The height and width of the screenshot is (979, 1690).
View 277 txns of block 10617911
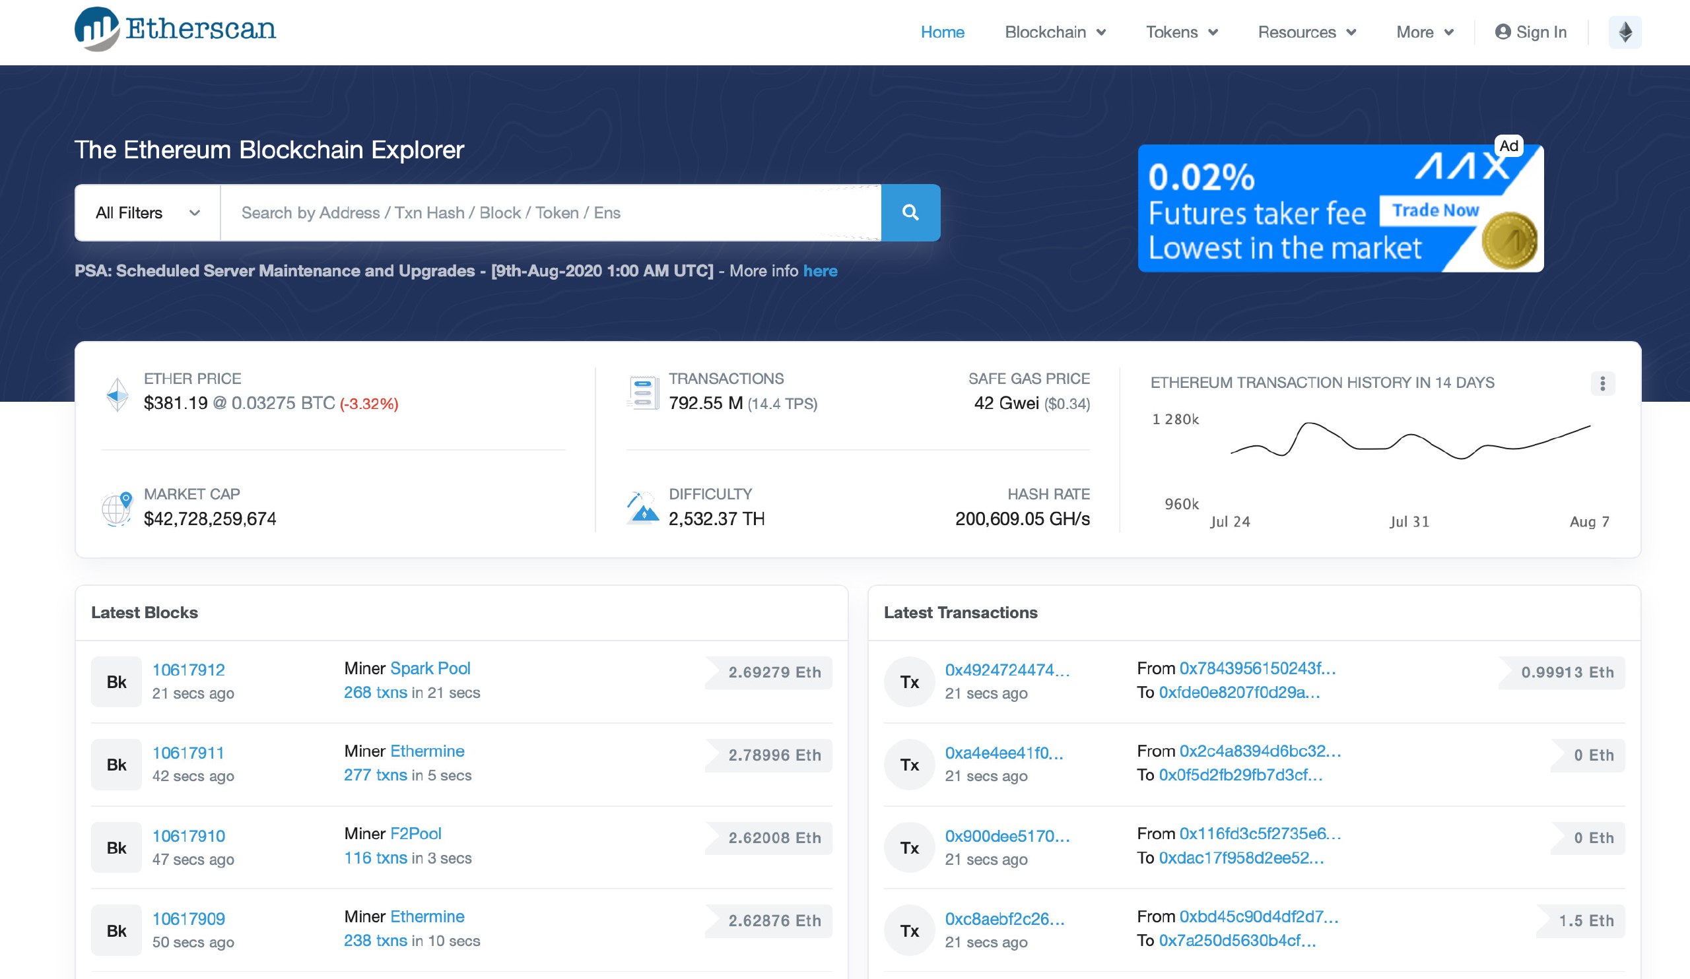click(376, 774)
